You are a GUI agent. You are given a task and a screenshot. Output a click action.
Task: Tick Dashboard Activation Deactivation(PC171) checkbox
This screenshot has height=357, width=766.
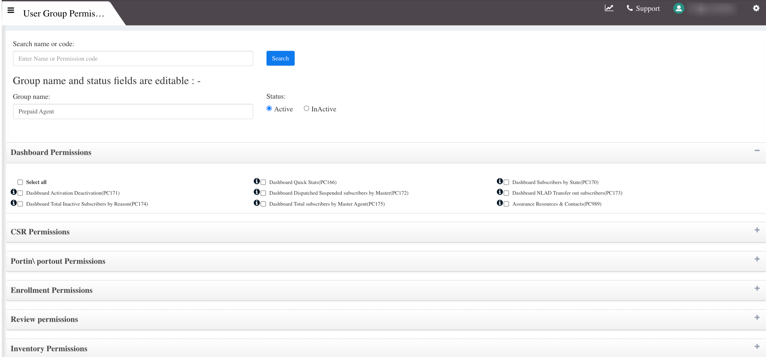coord(20,193)
